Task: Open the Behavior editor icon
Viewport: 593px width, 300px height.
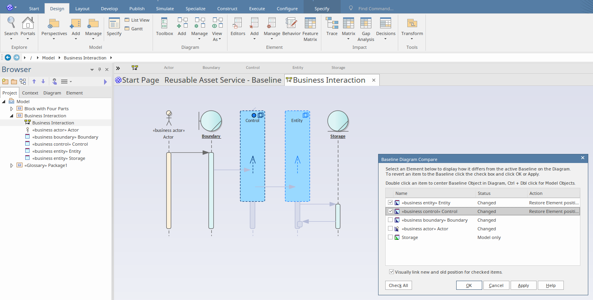Action: point(291,24)
